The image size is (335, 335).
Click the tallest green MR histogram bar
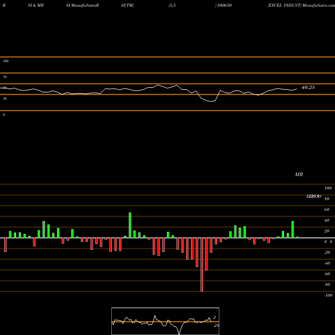tap(130, 225)
